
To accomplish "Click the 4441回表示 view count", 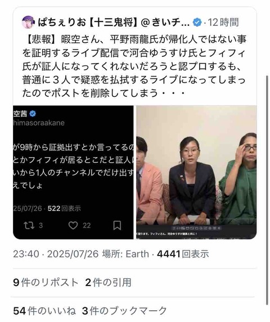I will click(x=183, y=254).
